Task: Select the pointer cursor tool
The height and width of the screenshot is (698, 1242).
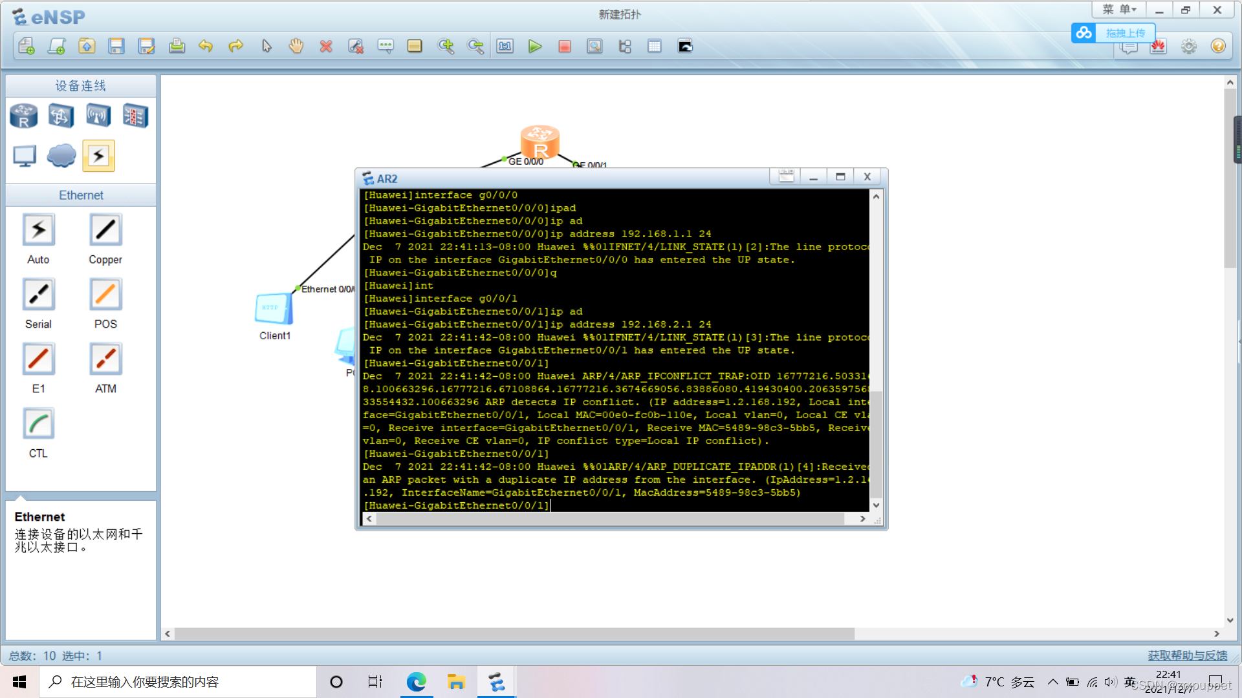Action: click(267, 46)
